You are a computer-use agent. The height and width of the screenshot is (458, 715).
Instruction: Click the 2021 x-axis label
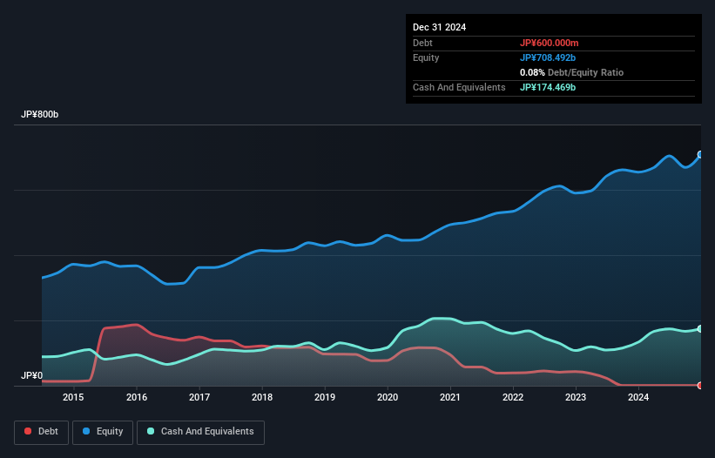coord(450,397)
